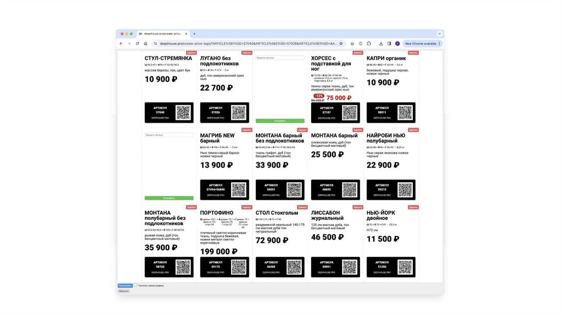The image size is (562, 315).
Task: Click the 199 000 ₽ ПОРТОФИНО price
Action: pyautogui.click(x=218, y=251)
